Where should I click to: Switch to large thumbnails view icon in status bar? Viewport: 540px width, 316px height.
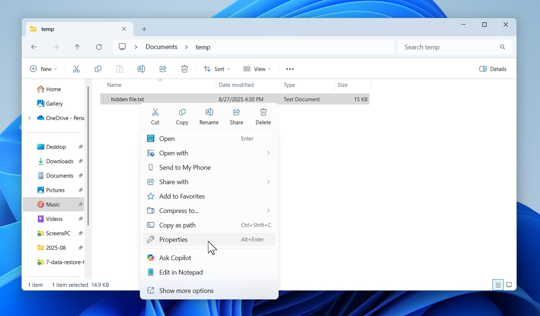coord(509,285)
